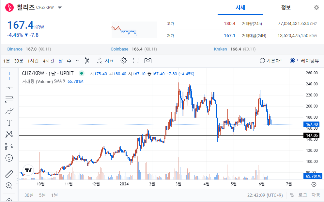Set interval to 30분
This screenshot has height=202, width=324.
click(19, 61)
